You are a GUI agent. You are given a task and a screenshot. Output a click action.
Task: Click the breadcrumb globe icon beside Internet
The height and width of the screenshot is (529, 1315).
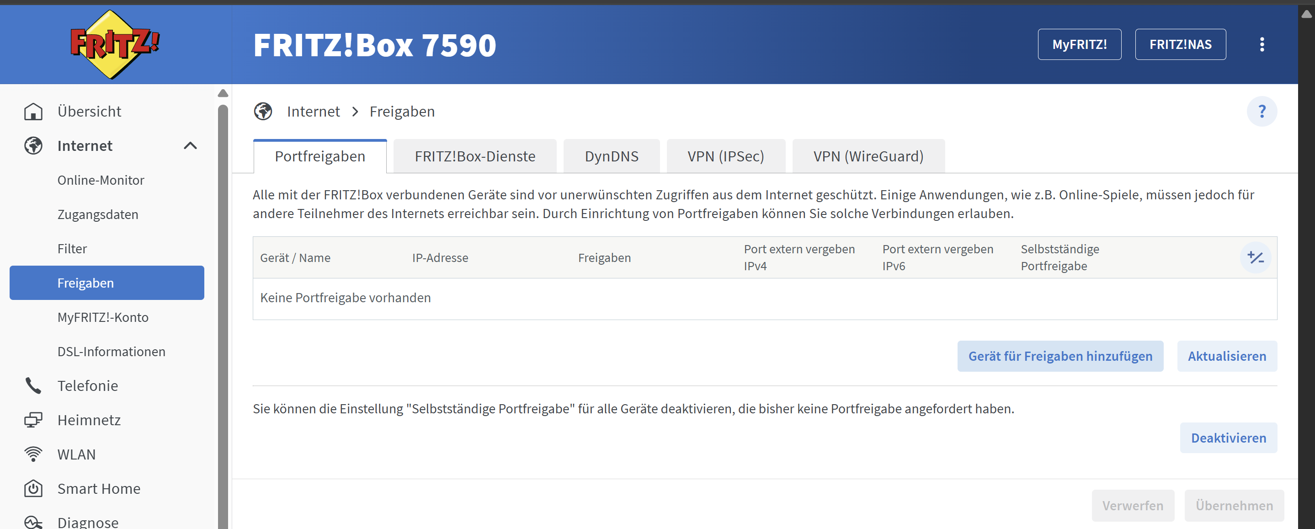coord(263,111)
